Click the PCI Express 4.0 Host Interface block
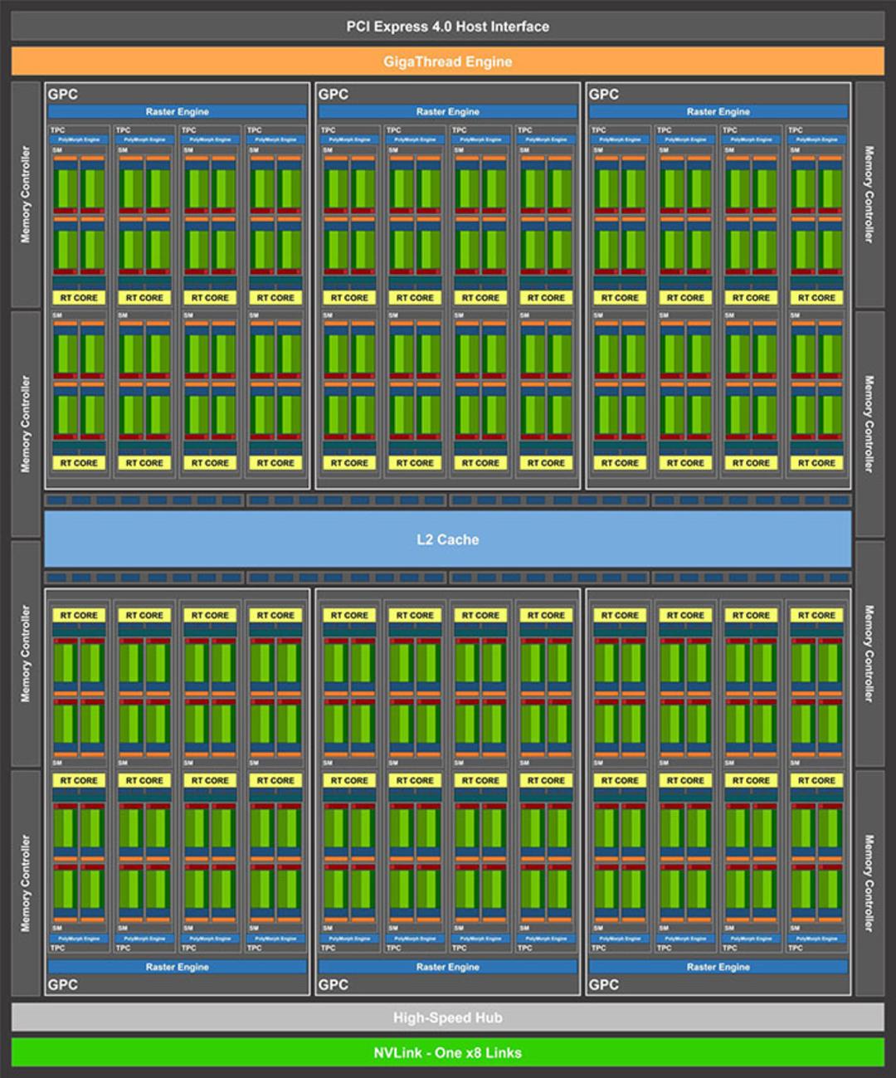The height and width of the screenshot is (1078, 896). pyautogui.click(x=448, y=27)
